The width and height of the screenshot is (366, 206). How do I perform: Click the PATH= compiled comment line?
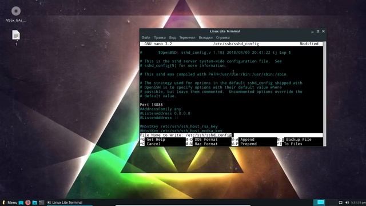(213, 74)
